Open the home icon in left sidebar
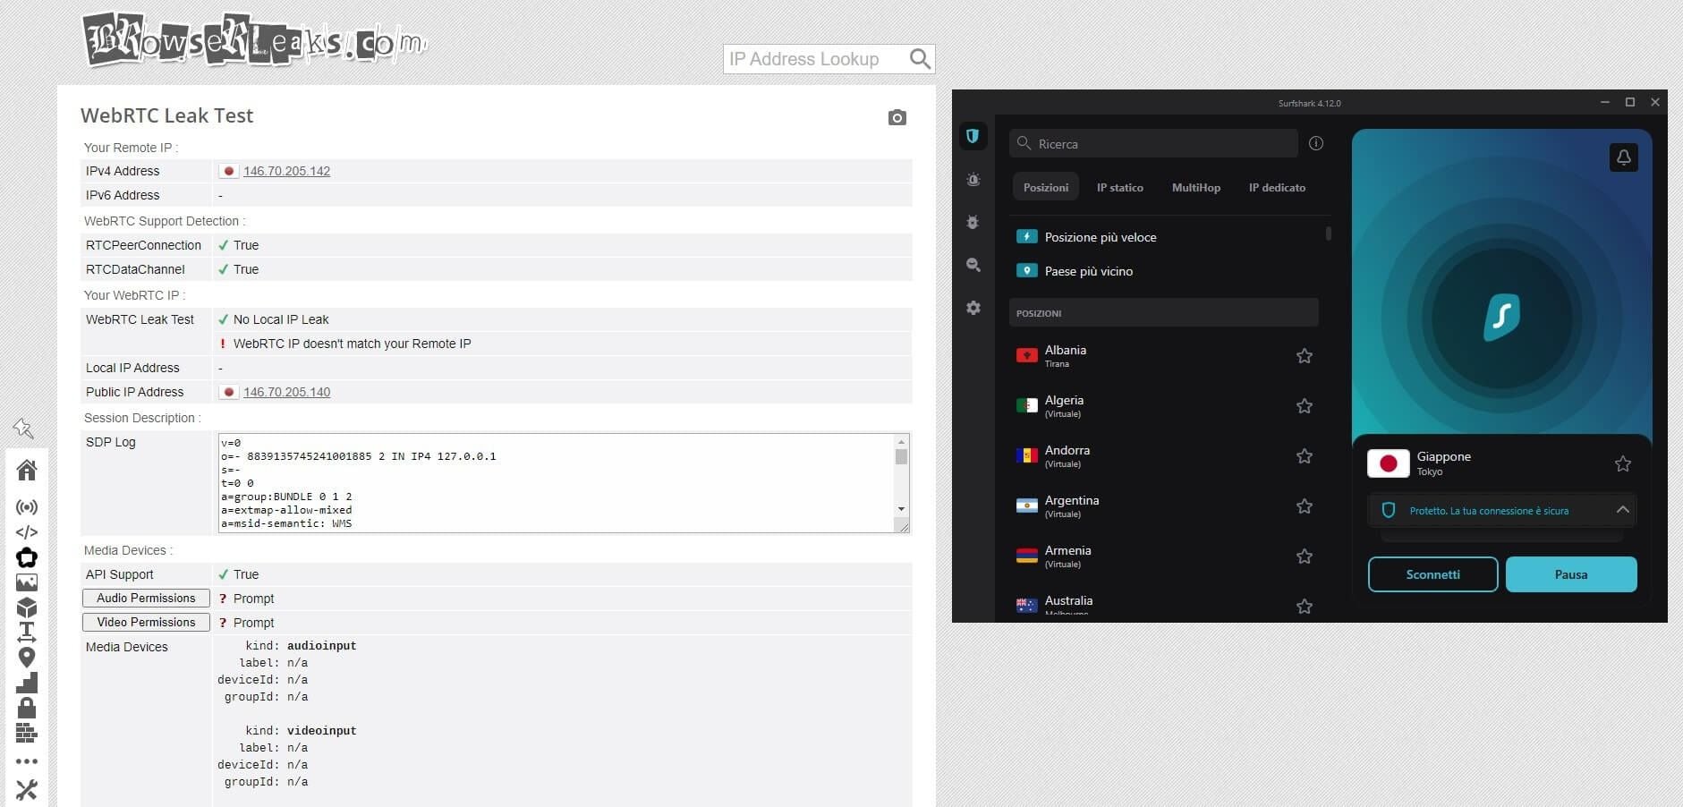 [27, 470]
